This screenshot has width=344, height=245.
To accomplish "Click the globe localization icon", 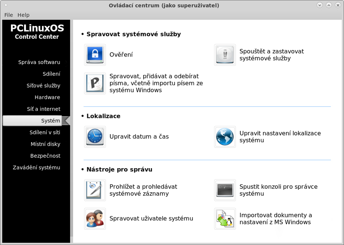I will pyautogui.click(x=225, y=137).
